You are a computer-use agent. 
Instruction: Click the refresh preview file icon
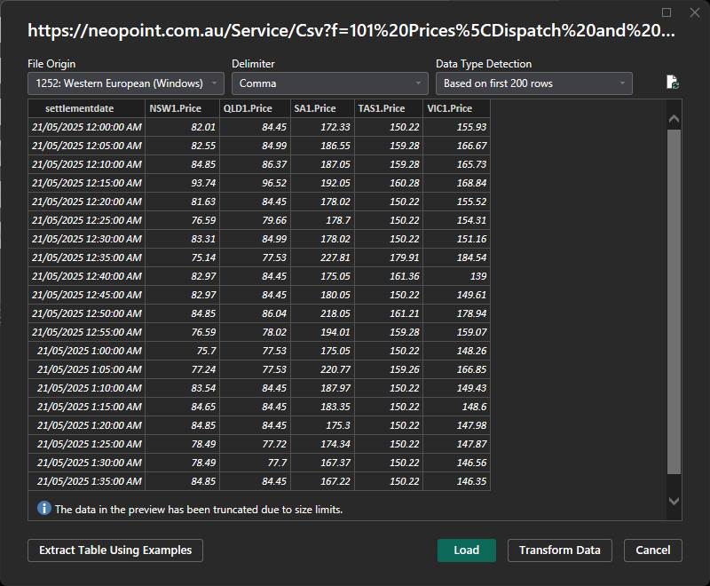(x=673, y=83)
